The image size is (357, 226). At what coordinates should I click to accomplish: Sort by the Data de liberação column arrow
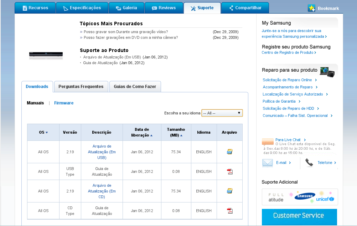[x=151, y=135]
